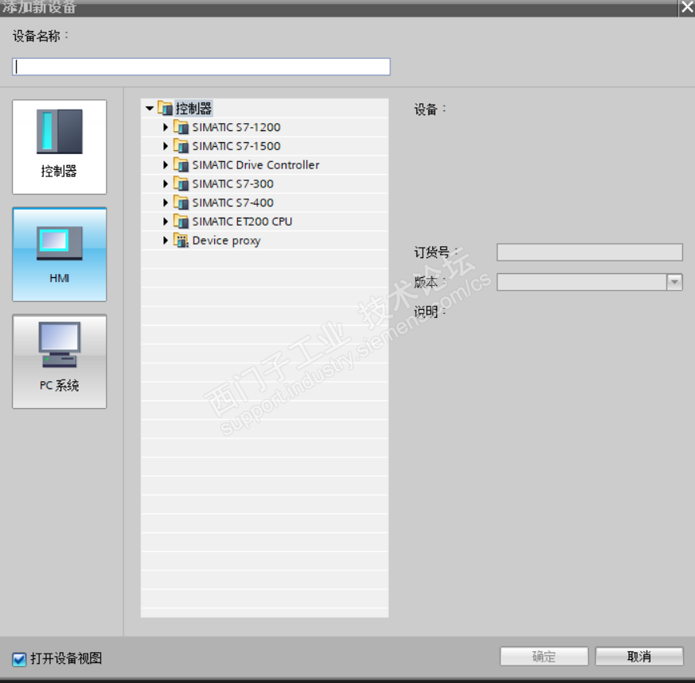Viewport: 695px width, 683px height.
Task: Click the 取消 cancel button
Action: tap(639, 656)
